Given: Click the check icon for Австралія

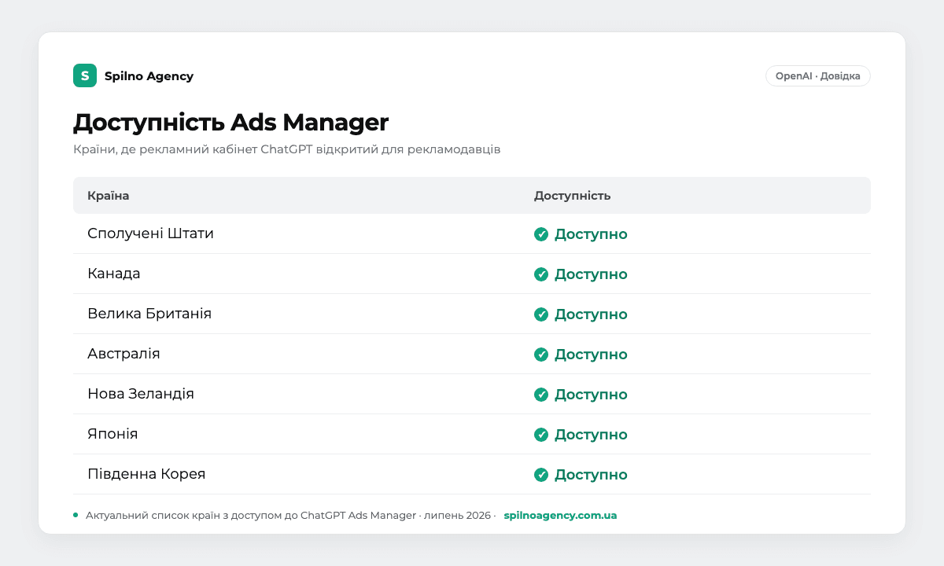Looking at the screenshot, I should pos(541,355).
